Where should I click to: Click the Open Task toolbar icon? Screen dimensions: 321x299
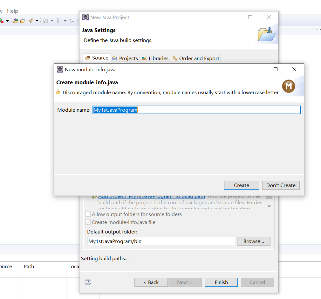(x=23, y=21)
